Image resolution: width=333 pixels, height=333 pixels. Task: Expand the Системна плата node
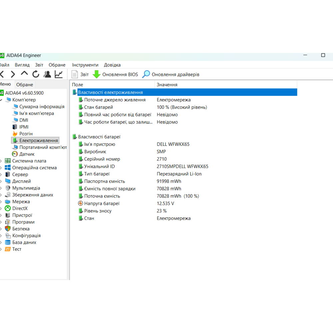coord(1,161)
